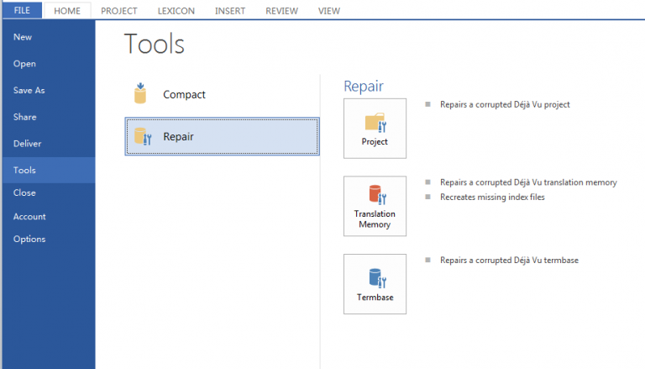Click Deliver in the left menu

pyautogui.click(x=27, y=144)
